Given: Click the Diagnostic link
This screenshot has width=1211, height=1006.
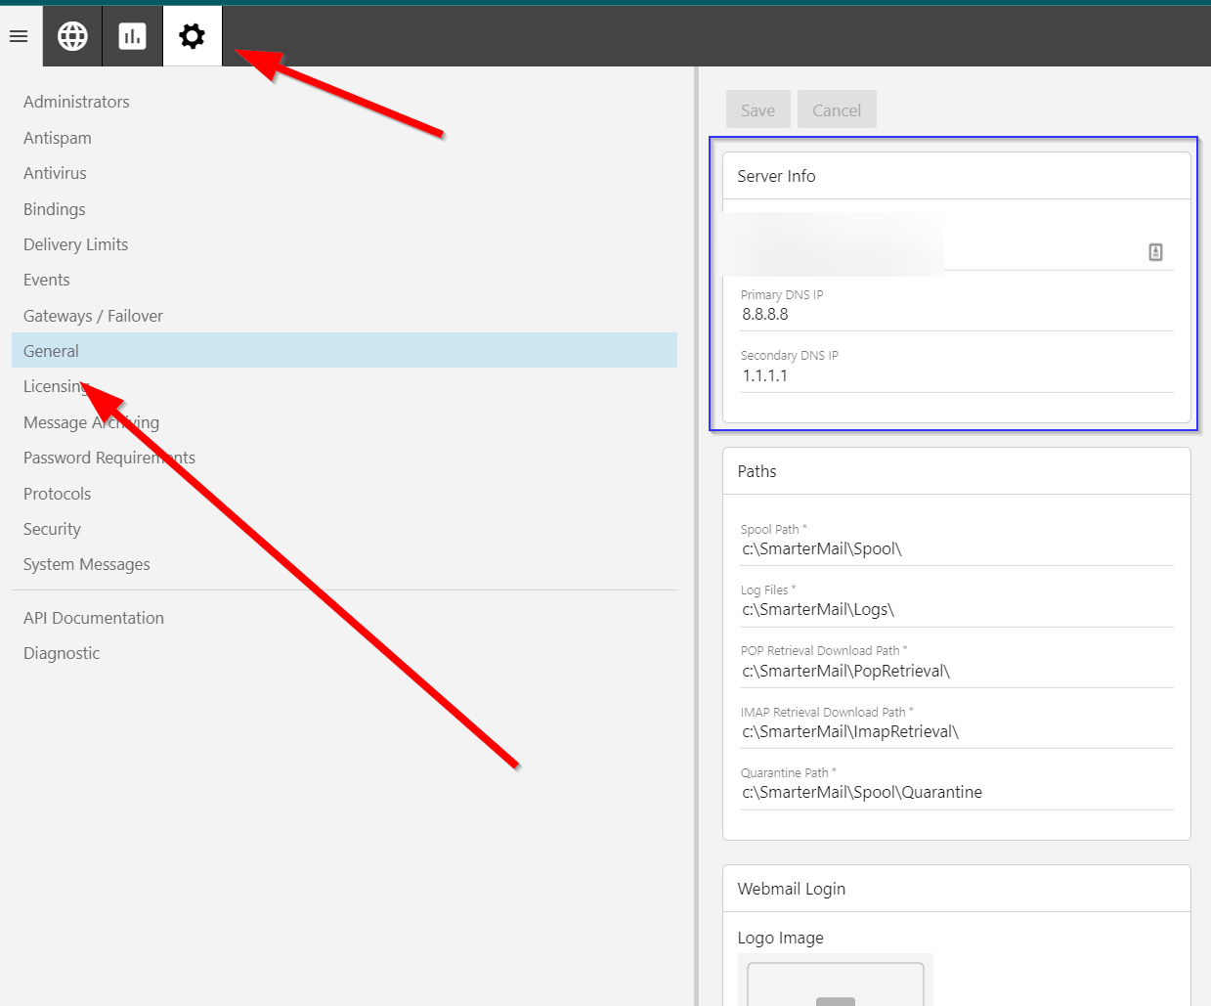Looking at the screenshot, I should click(x=62, y=653).
